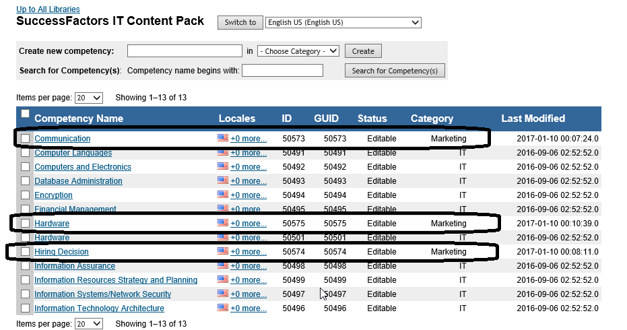Check the Database Administration checkbox
This screenshot has width=627, height=330.
pyautogui.click(x=25, y=180)
